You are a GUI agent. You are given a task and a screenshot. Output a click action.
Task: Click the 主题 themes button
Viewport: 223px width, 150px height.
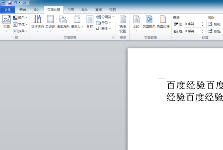[7, 23]
